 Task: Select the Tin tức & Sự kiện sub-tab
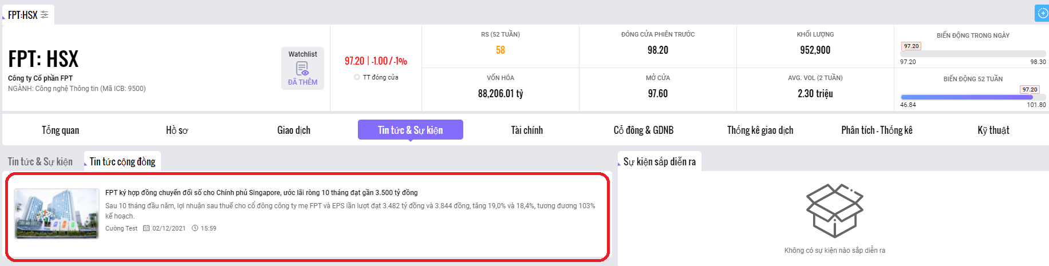click(x=40, y=162)
